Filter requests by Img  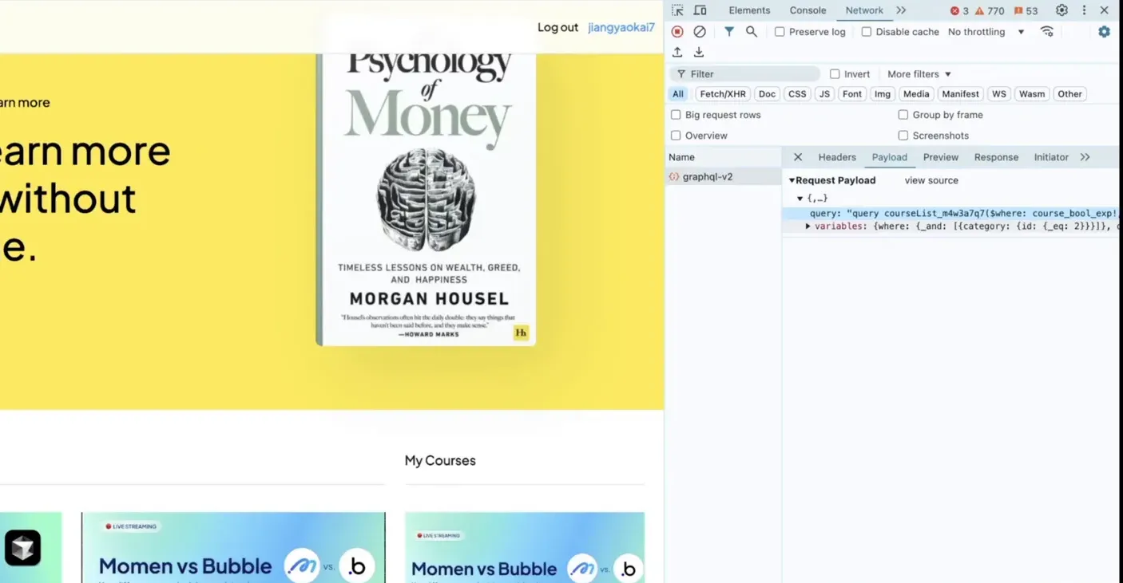pos(882,94)
